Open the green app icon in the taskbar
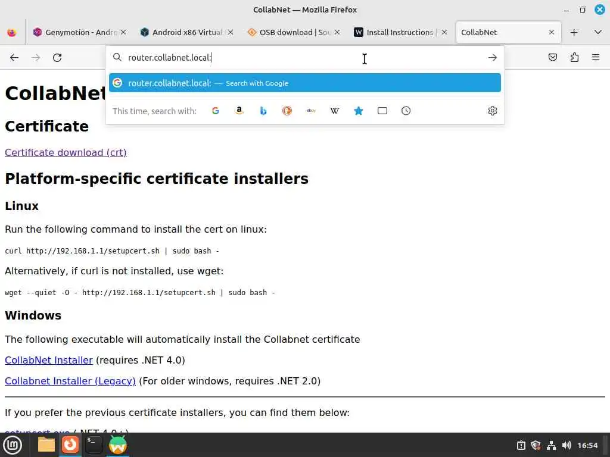This screenshot has width=610, height=457. 117,445
